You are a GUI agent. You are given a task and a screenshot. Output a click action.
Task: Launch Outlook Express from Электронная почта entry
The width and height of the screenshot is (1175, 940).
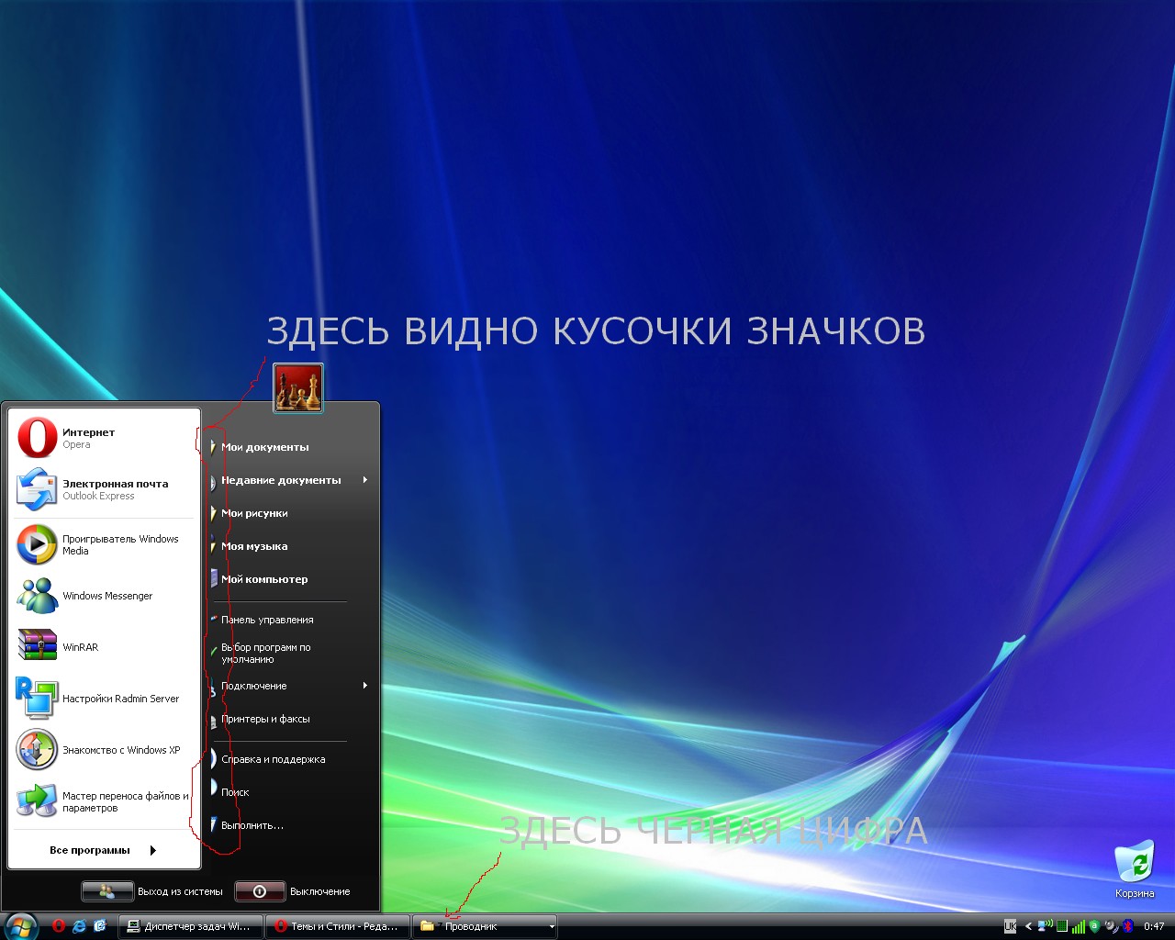pyautogui.click(x=104, y=489)
